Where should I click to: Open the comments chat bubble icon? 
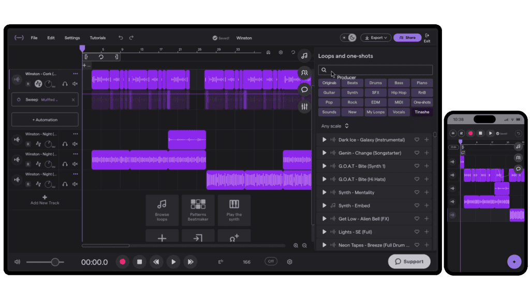point(304,90)
